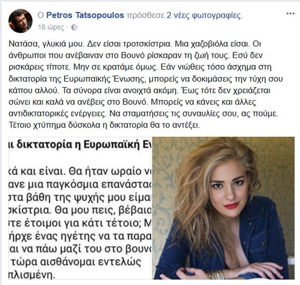Click the last line 'Τέτοιο χτύπημα δύσκολα'
Image resolution: width=300 pixels, height=285 pixels.
104,125
